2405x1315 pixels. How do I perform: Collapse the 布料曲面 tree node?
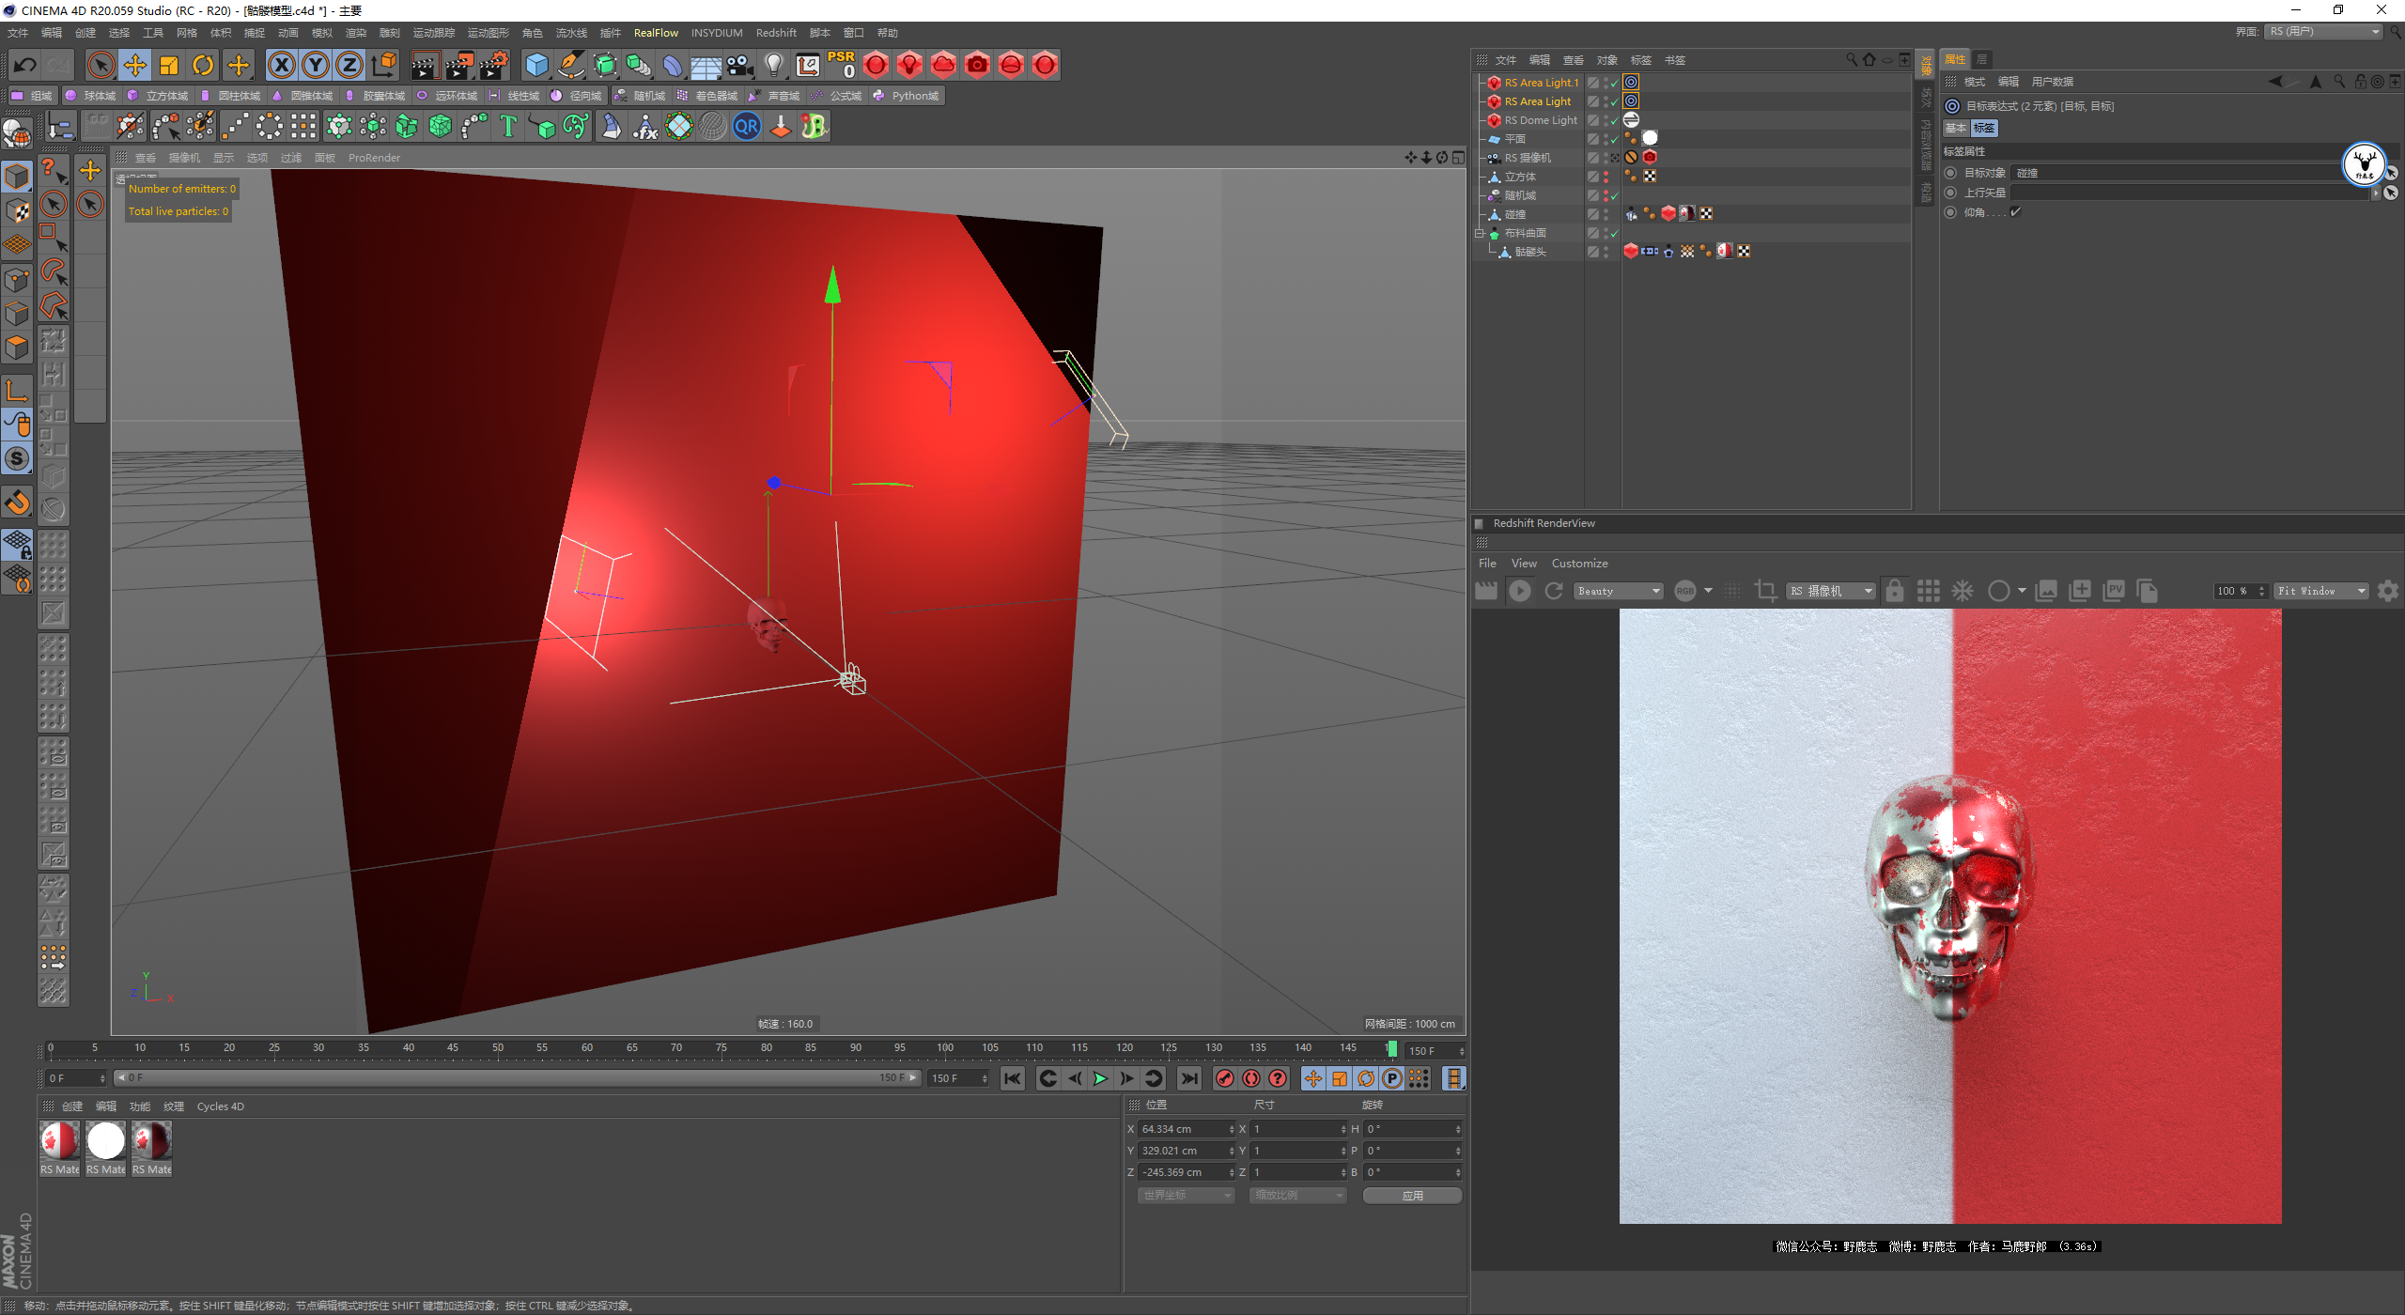[x=1479, y=233]
